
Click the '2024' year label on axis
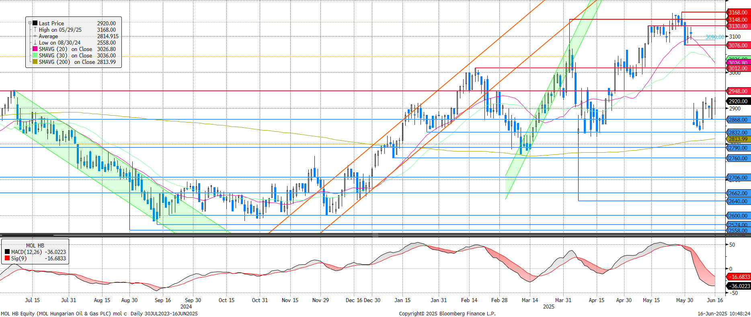click(x=186, y=307)
